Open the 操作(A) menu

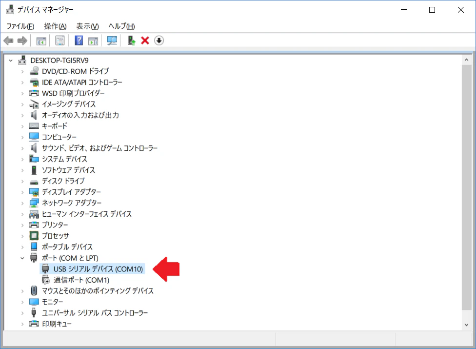(55, 26)
